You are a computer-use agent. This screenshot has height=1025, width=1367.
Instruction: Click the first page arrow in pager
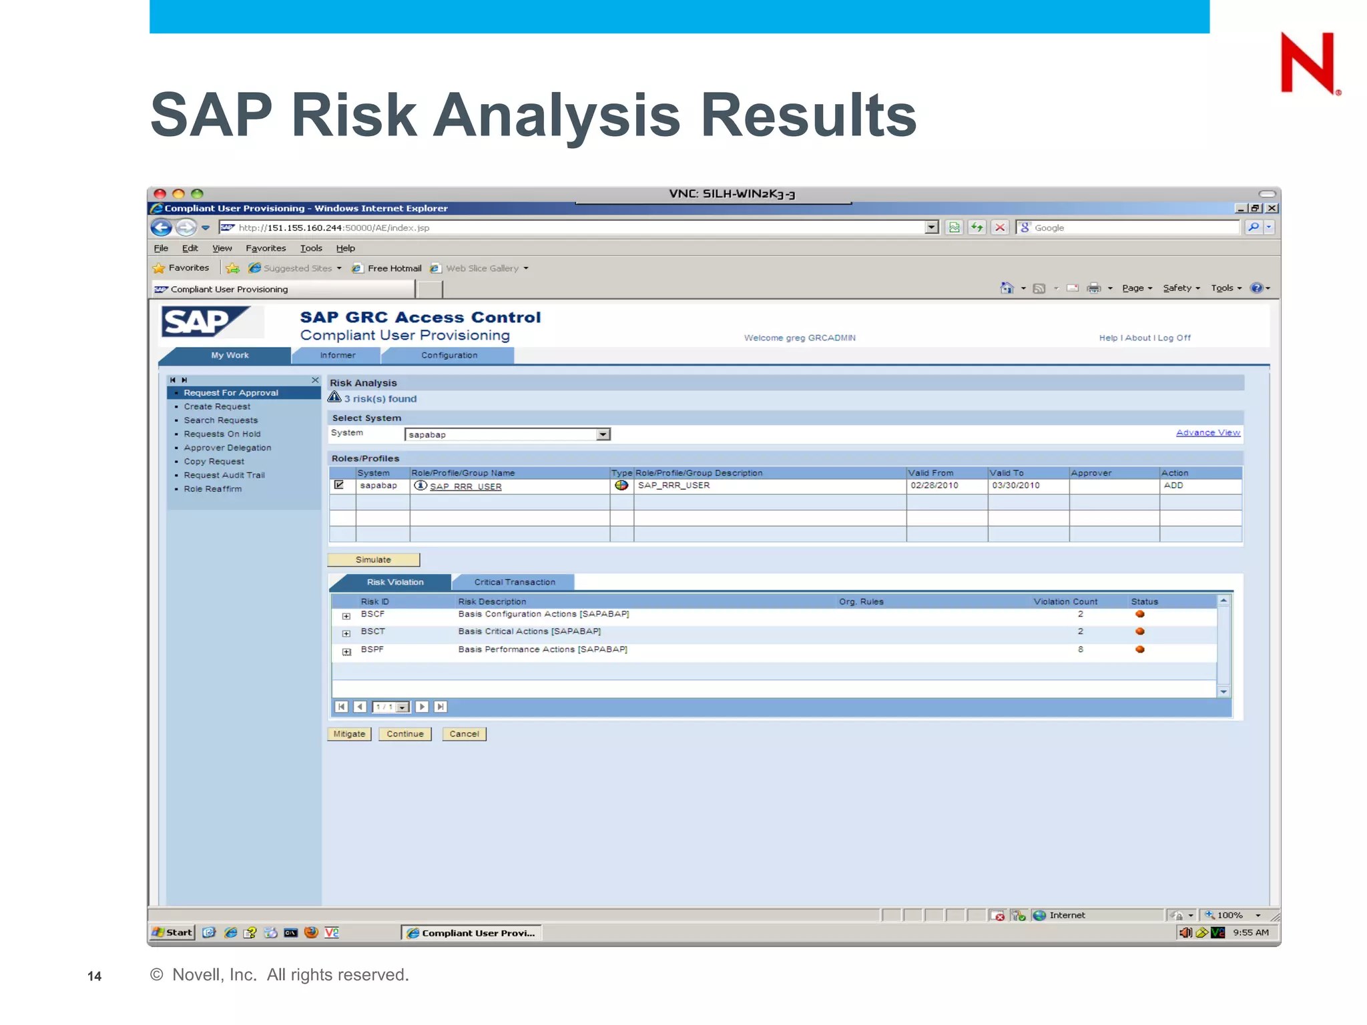click(341, 707)
